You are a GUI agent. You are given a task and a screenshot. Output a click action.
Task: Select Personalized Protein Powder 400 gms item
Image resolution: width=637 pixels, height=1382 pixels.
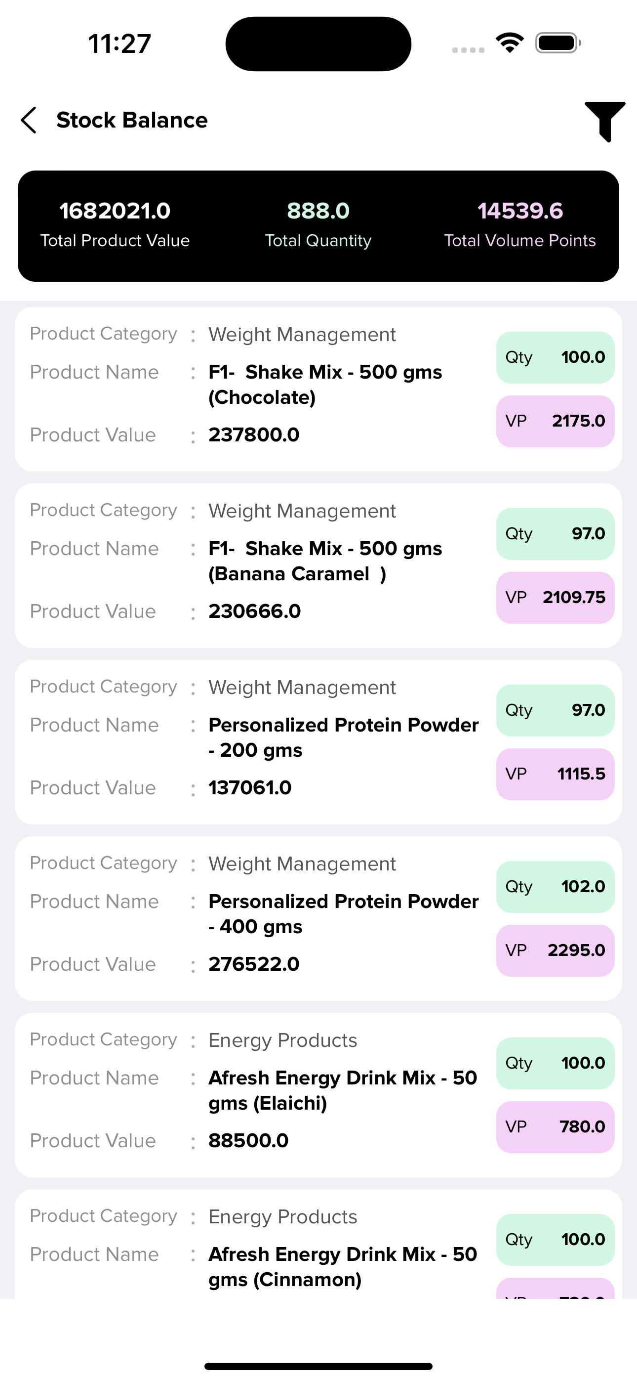tap(318, 919)
